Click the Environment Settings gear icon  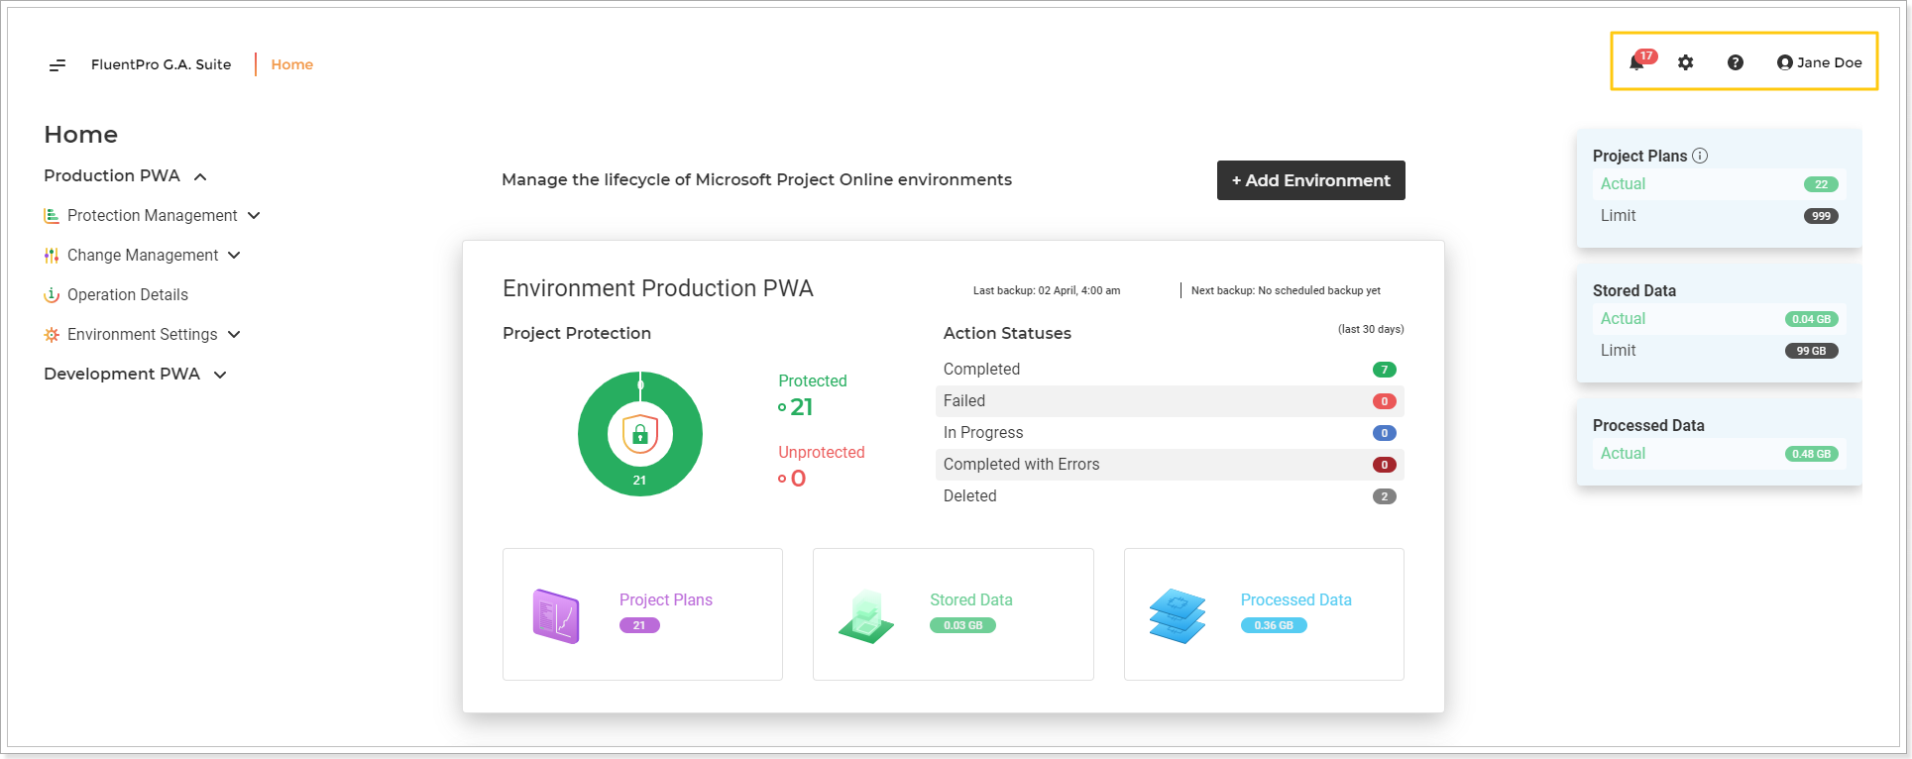[52, 335]
